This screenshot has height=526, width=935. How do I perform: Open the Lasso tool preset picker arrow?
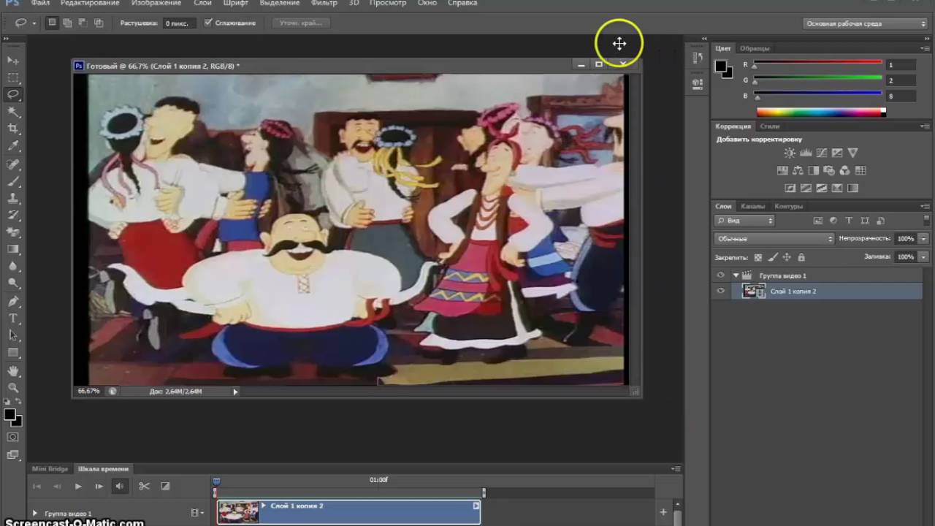pos(34,23)
